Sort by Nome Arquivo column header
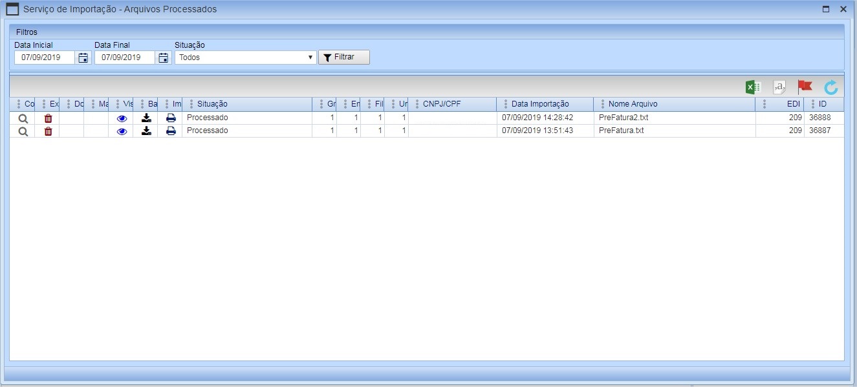The image size is (857, 387). pyautogui.click(x=633, y=104)
